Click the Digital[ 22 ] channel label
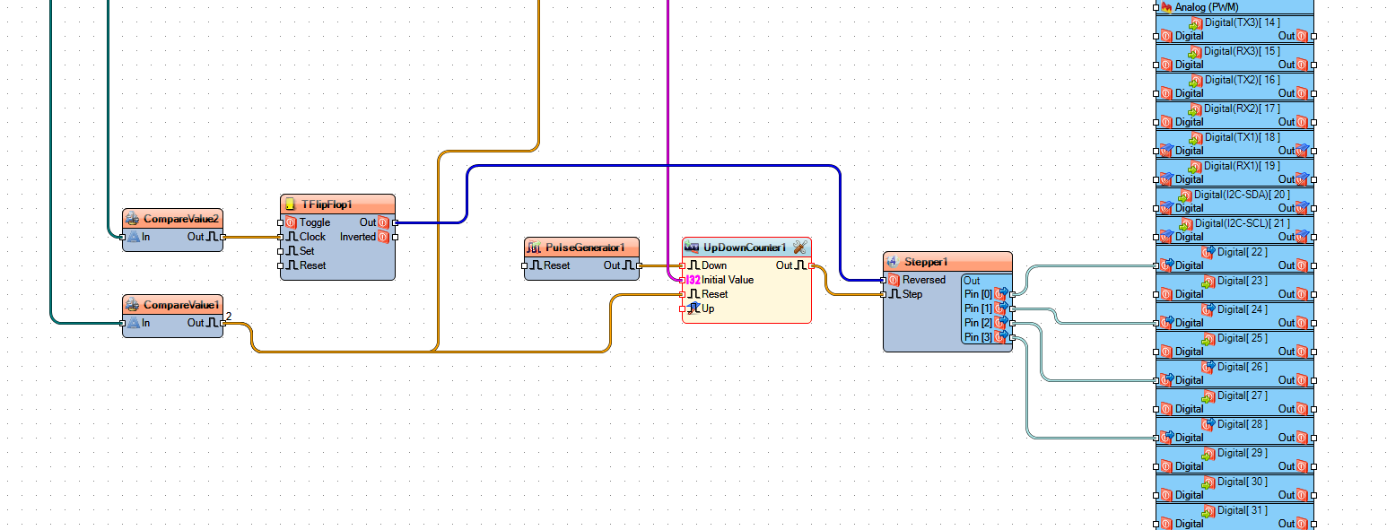Viewport: 1387px width, 530px height. [1243, 252]
